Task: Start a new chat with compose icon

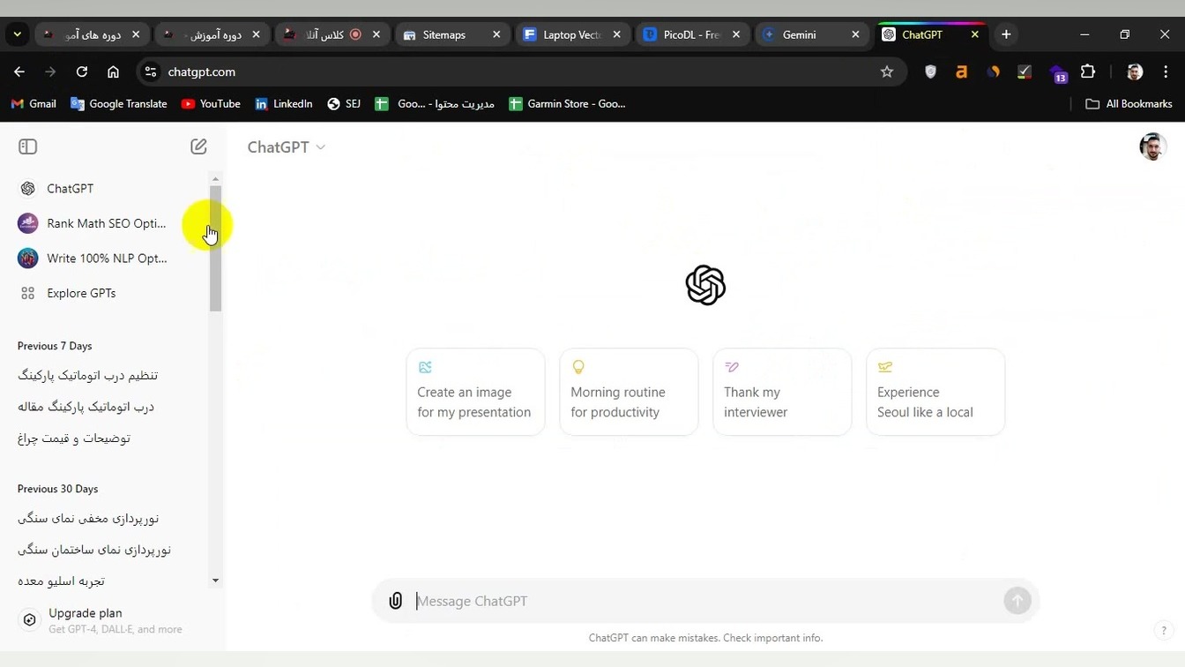Action: click(198, 146)
